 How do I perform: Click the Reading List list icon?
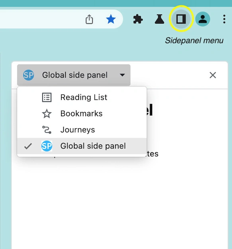[x=46, y=97]
